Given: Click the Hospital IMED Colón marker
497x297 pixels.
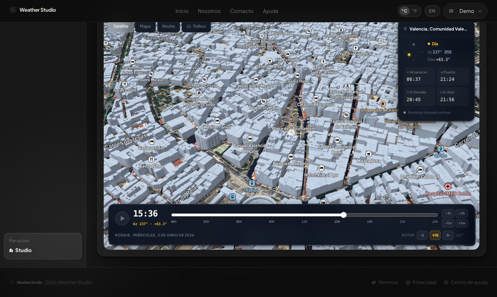Looking at the screenshot, I should click(x=448, y=186).
